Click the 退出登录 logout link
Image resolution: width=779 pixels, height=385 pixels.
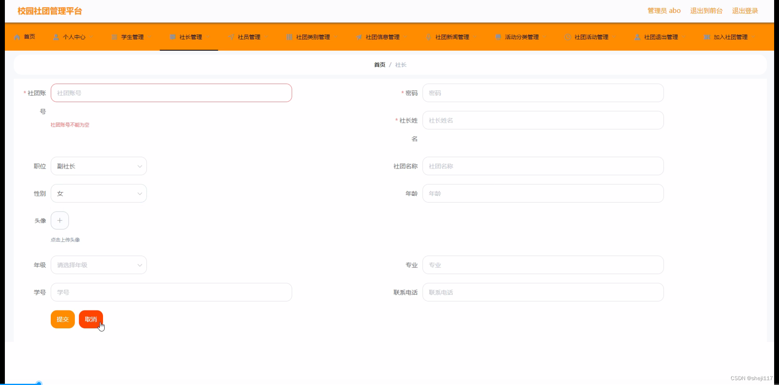pyautogui.click(x=745, y=11)
